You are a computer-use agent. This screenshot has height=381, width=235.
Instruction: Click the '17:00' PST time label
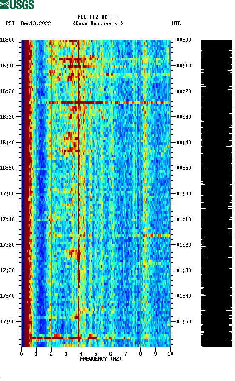pyautogui.click(x=7, y=194)
